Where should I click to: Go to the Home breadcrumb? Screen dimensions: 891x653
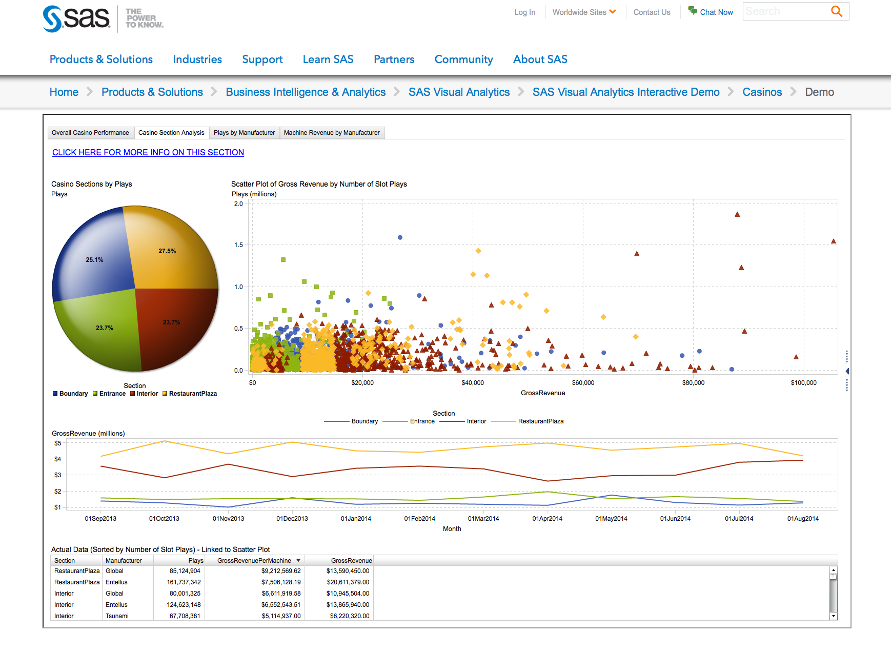tap(64, 92)
